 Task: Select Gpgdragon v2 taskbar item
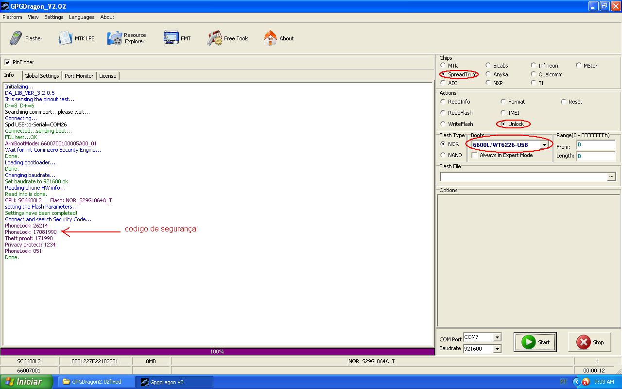(x=174, y=382)
